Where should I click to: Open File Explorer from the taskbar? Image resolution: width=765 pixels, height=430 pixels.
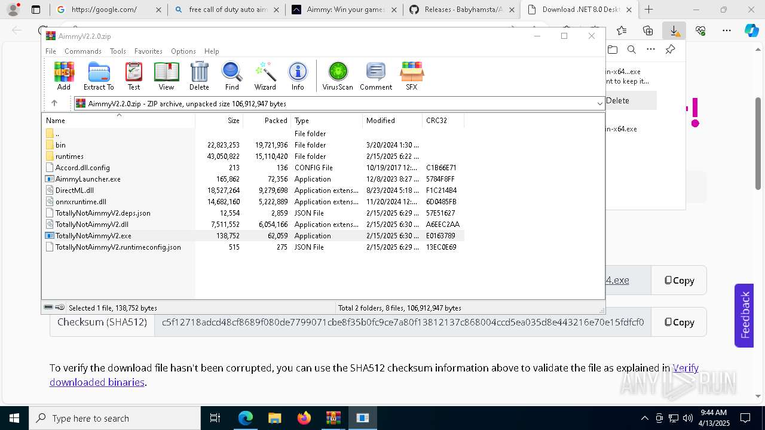[x=274, y=418]
